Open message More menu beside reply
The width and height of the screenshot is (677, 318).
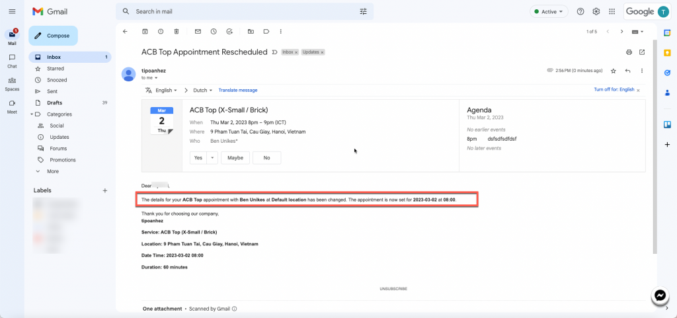pos(642,71)
